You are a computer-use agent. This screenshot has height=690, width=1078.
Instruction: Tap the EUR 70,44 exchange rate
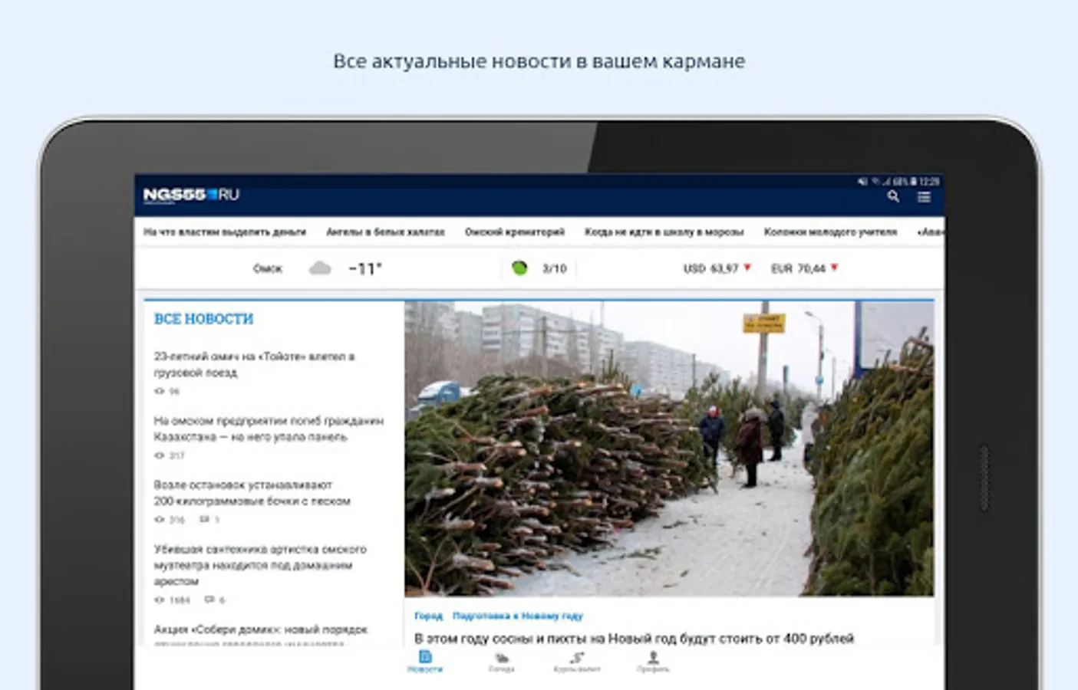pyautogui.click(x=798, y=268)
